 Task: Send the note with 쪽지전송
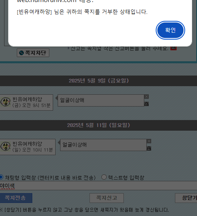pos(16,198)
